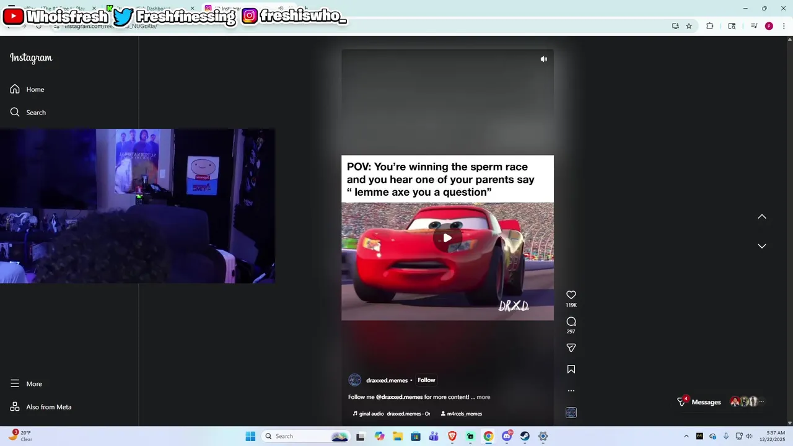Follow the draxxed.memes account
Image resolution: width=793 pixels, height=446 pixels.
coord(426,380)
